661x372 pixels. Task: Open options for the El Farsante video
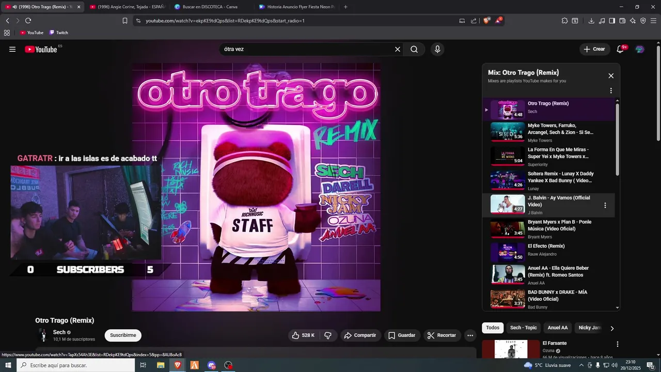(618, 344)
